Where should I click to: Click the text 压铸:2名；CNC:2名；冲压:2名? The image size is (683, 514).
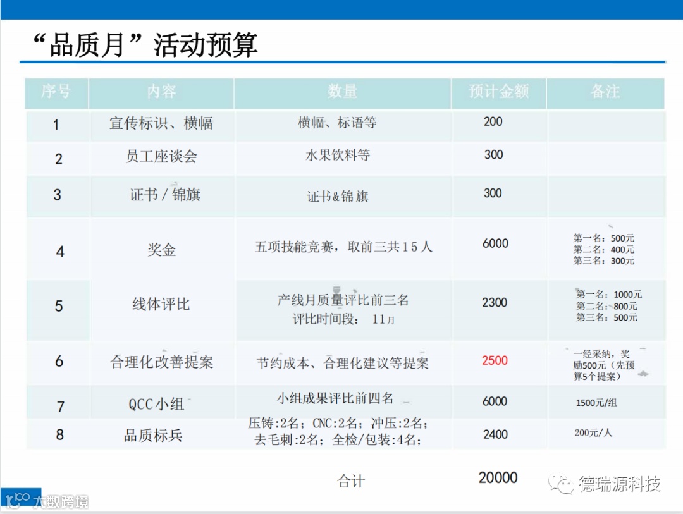(338, 423)
